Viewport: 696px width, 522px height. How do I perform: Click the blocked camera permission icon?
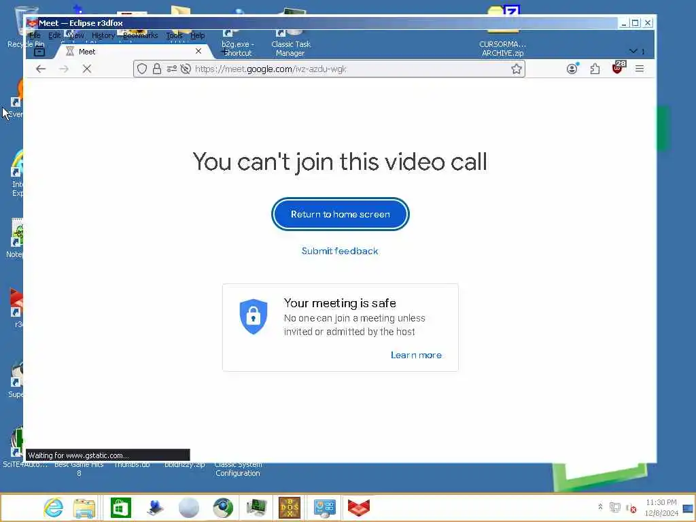pos(186,69)
